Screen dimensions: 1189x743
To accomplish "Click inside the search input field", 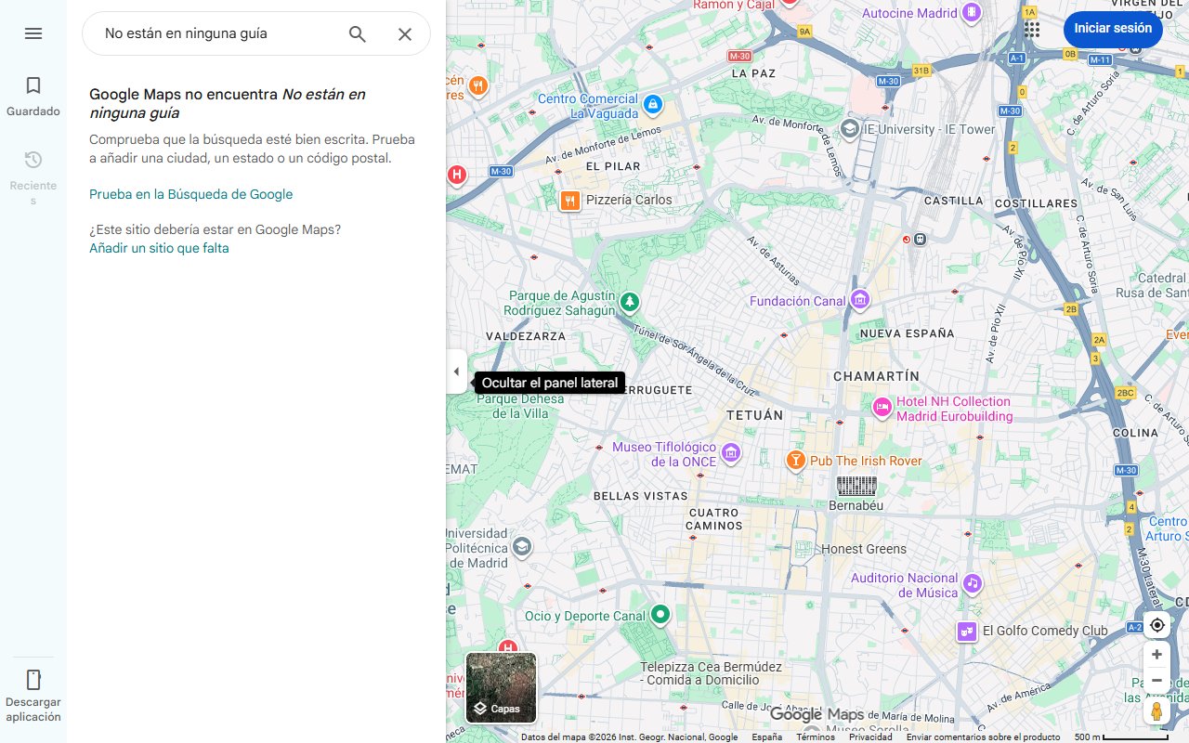I will pos(214,33).
